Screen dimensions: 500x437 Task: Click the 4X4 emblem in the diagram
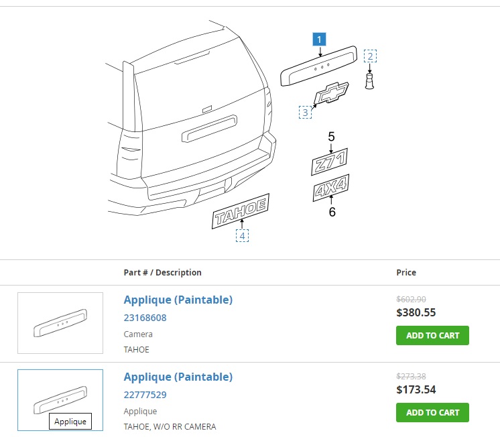point(331,188)
